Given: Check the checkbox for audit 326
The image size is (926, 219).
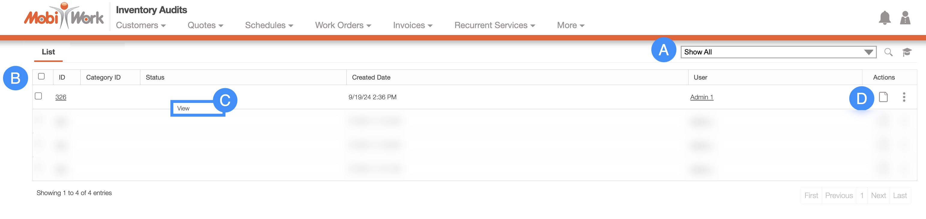Looking at the screenshot, I should pyautogui.click(x=38, y=96).
